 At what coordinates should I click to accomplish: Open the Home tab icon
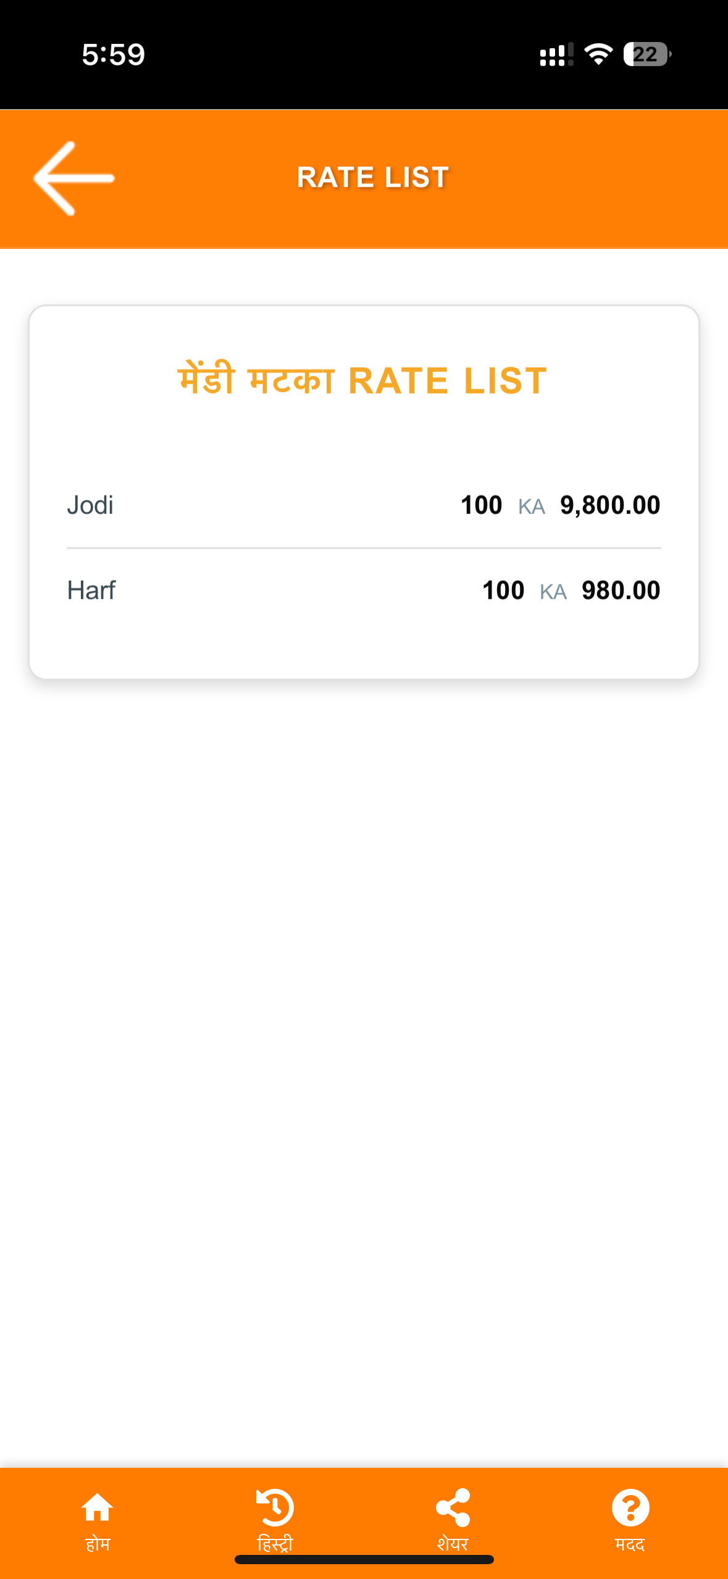click(x=98, y=1508)
